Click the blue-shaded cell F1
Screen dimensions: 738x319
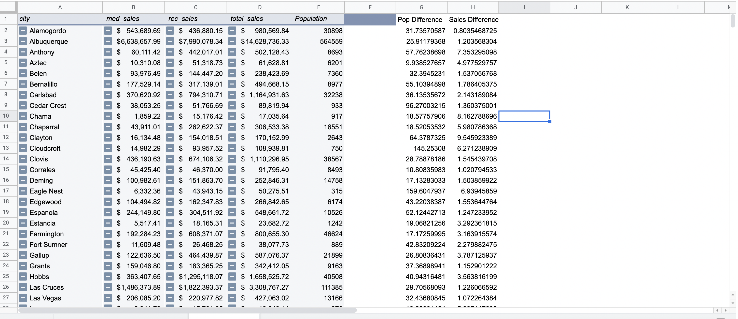click(x=370, y=20)
